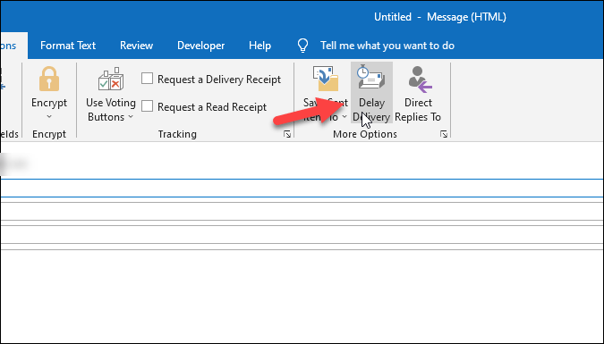Open the Tracking group dialog launcher

point(287,134)
